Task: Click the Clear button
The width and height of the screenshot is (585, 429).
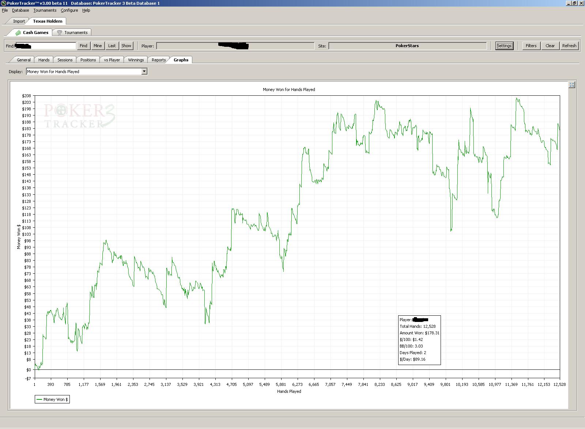Action: [x=550, y=46]
